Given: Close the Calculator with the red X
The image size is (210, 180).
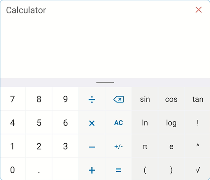Looking at the screenshot, I should point(198,10).
